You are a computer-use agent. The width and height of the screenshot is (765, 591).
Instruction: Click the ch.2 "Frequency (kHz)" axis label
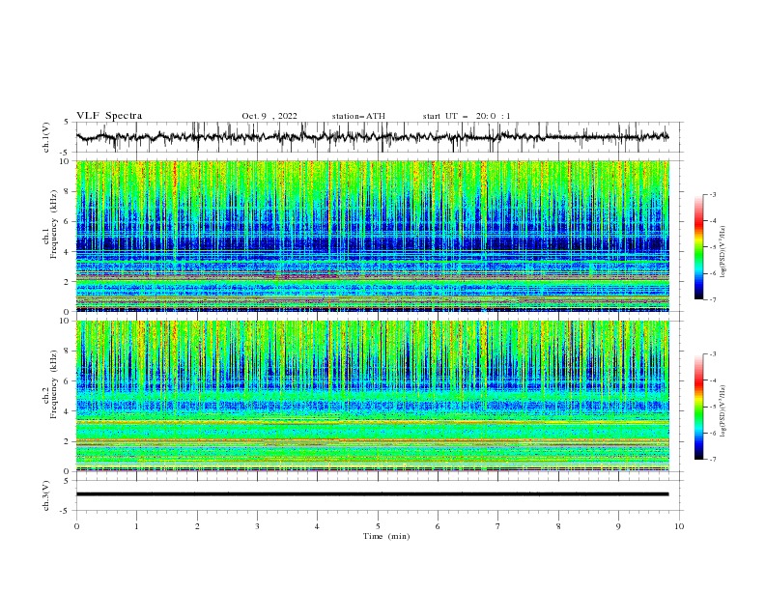(54, 383)
